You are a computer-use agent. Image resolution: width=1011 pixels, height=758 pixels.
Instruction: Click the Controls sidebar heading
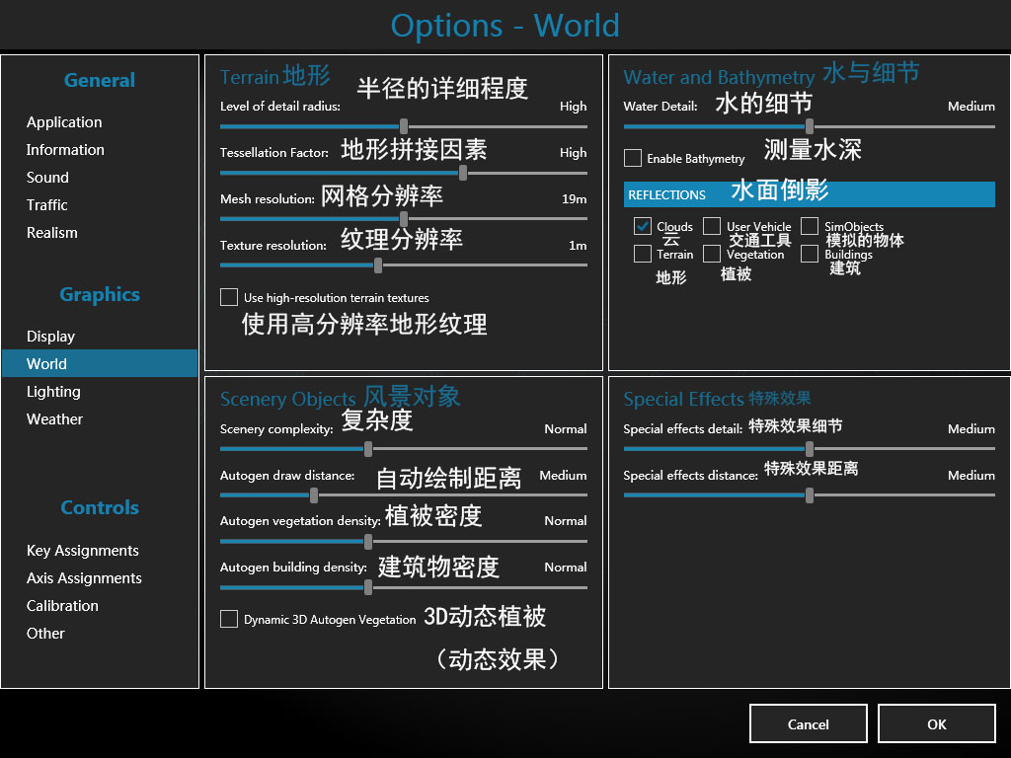[100, 507]
